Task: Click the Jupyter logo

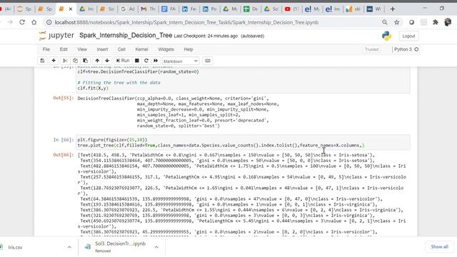Action: (x=56, y=36)
